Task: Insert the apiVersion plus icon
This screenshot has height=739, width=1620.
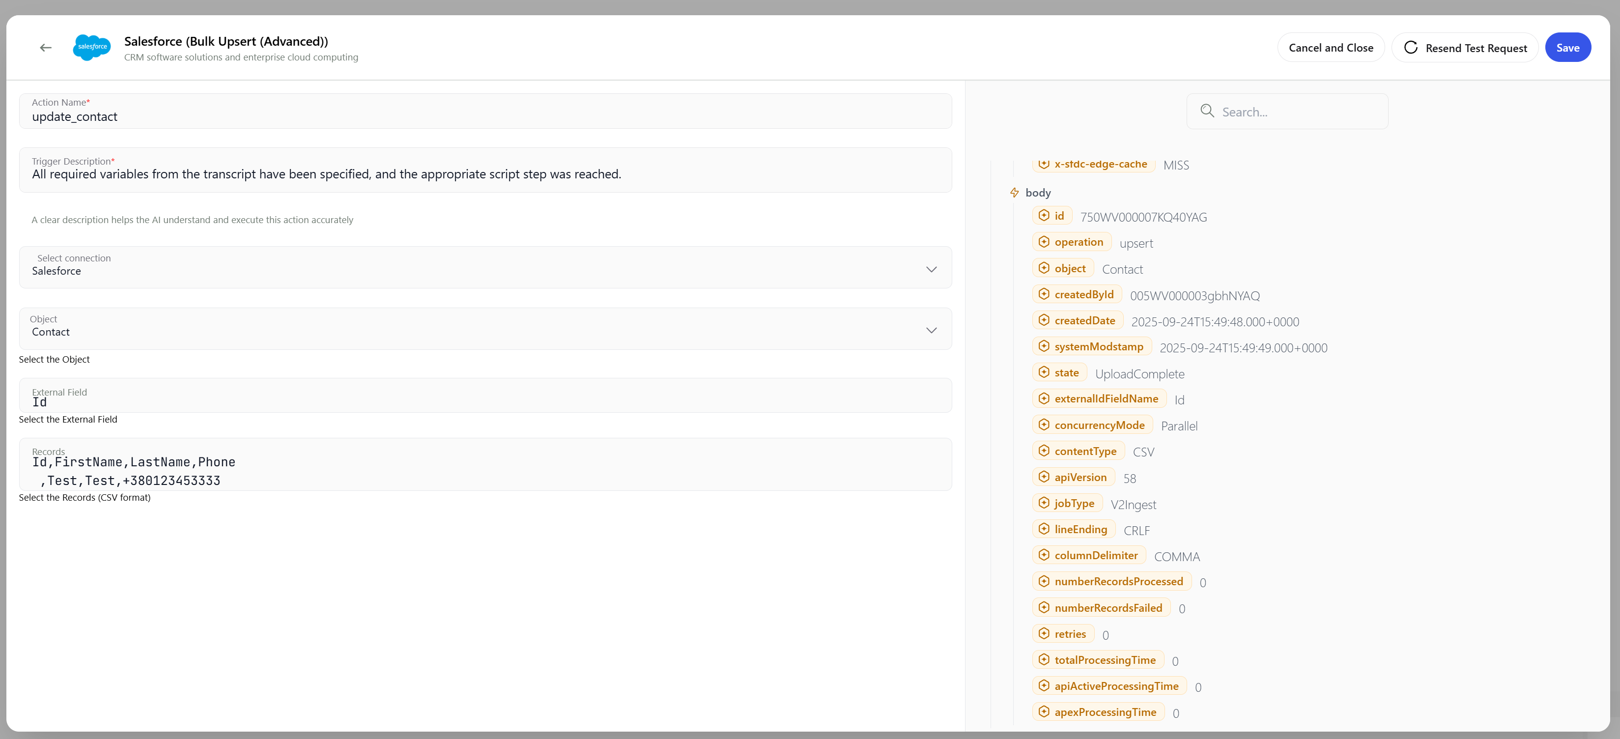Action: click(1044, 478)
